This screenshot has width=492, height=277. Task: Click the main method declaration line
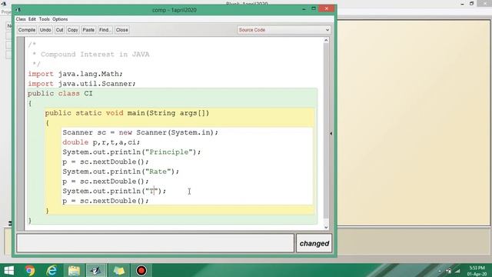point(127,113)
